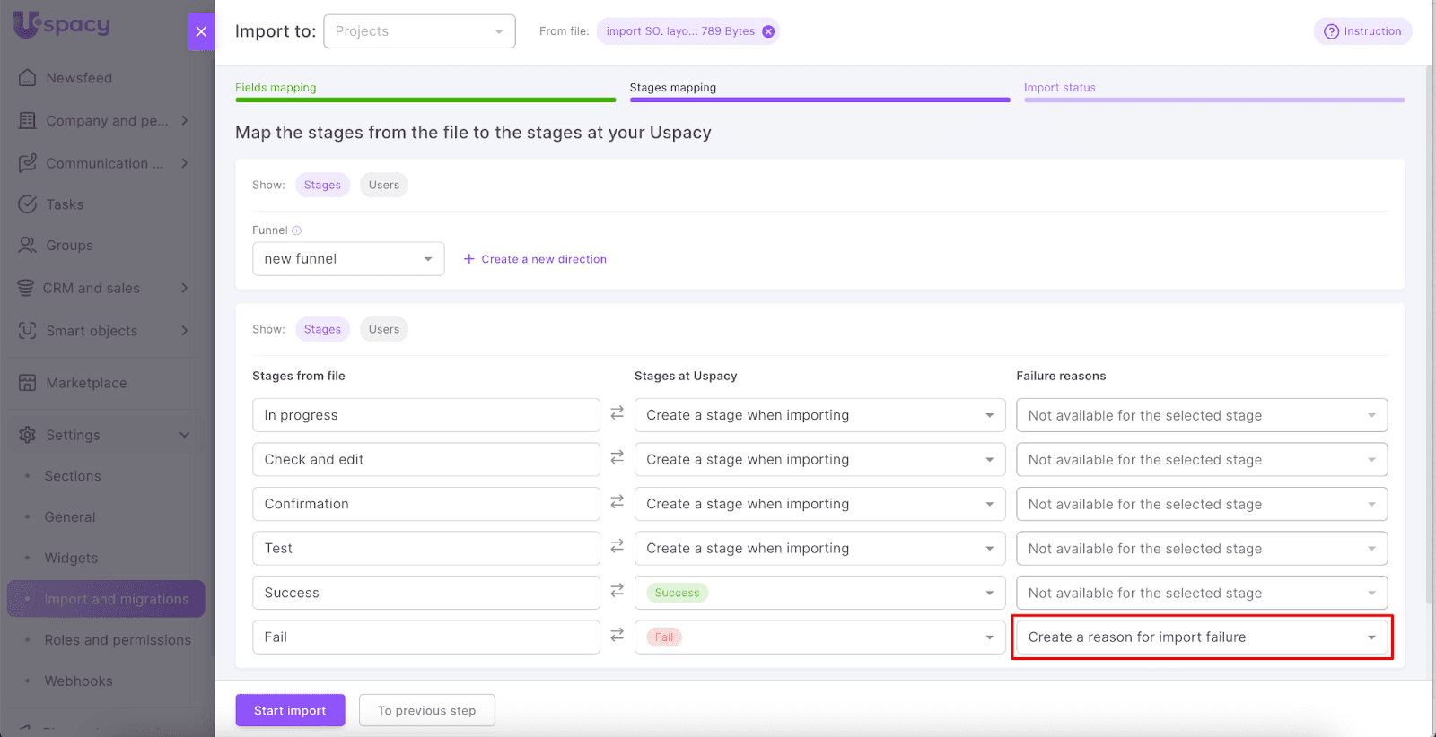This screenshot has height=737, width=1436.
Task: Click the Settings gear icon
Action: 28,435
